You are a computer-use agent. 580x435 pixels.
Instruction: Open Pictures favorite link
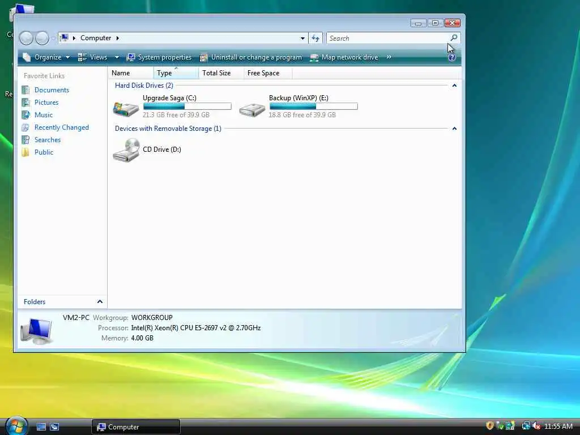46,103
